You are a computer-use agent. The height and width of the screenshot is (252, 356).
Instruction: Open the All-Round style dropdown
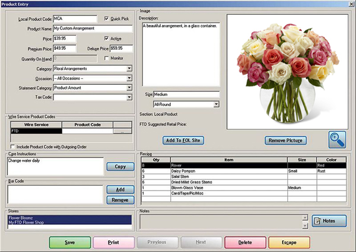pyautogui.click(x=217, y=104)
